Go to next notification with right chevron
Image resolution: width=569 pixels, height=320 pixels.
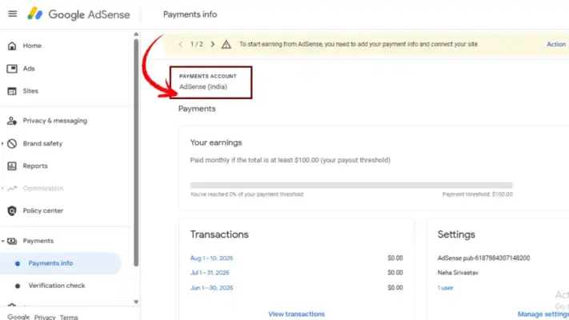pos(213,44)
